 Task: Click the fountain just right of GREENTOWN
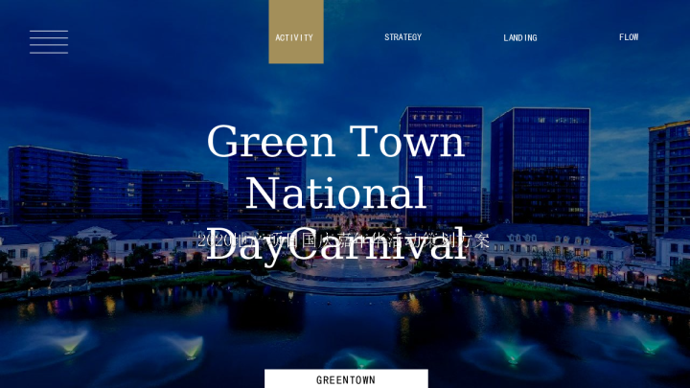(511, 353)
